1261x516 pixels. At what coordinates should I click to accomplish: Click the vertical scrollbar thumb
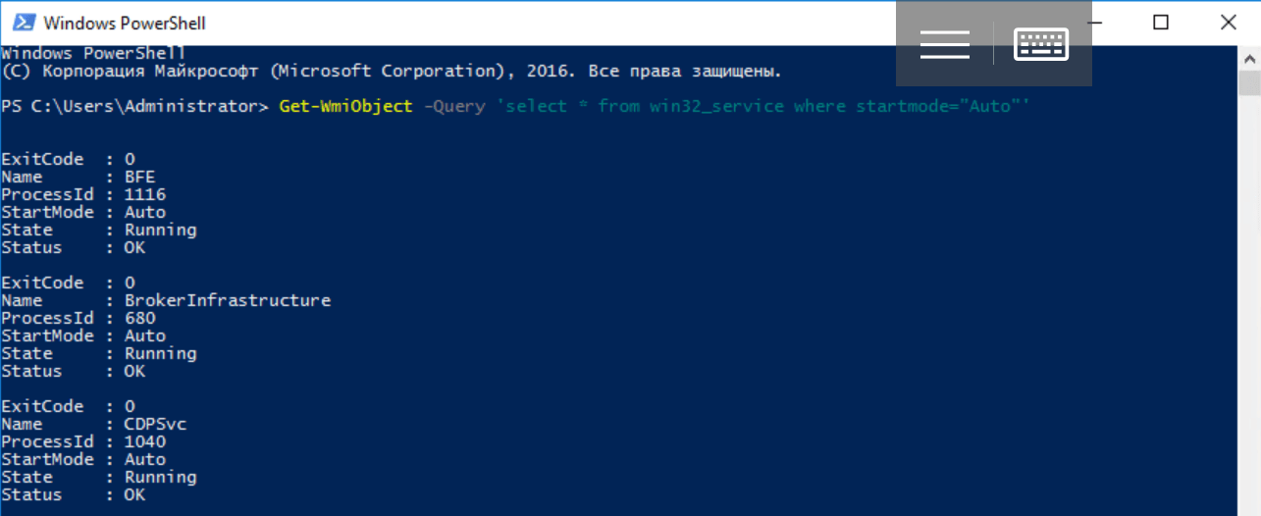coord(1250,83)
